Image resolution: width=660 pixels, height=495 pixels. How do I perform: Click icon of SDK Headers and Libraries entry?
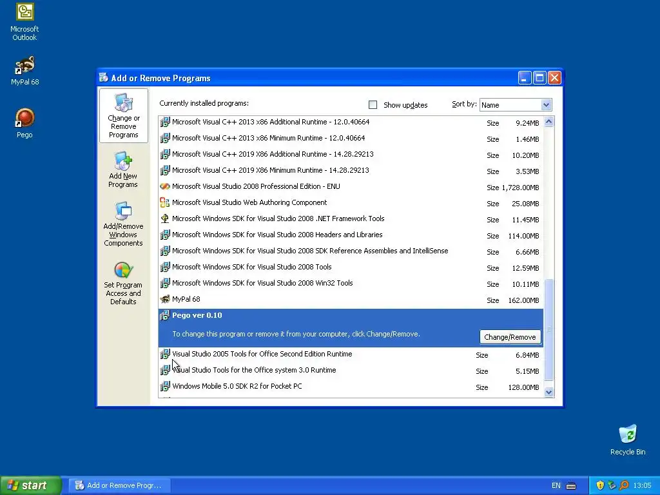165,235
